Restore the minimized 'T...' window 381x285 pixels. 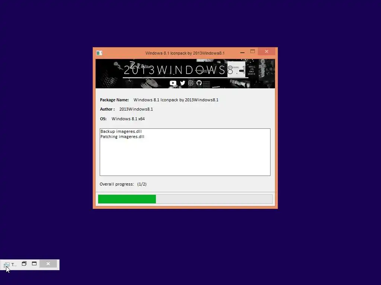coord(24,264)
